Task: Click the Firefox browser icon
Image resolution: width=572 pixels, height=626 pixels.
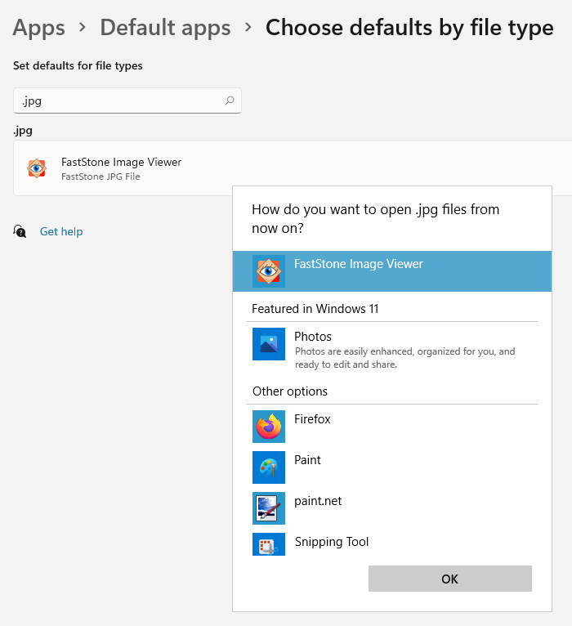Action: click(269, 427)
